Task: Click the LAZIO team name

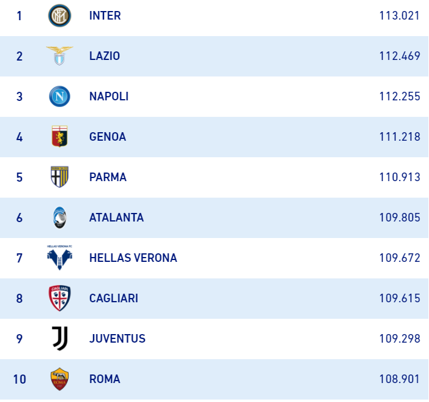Action: pyautogui.click(x=104, y=56)
